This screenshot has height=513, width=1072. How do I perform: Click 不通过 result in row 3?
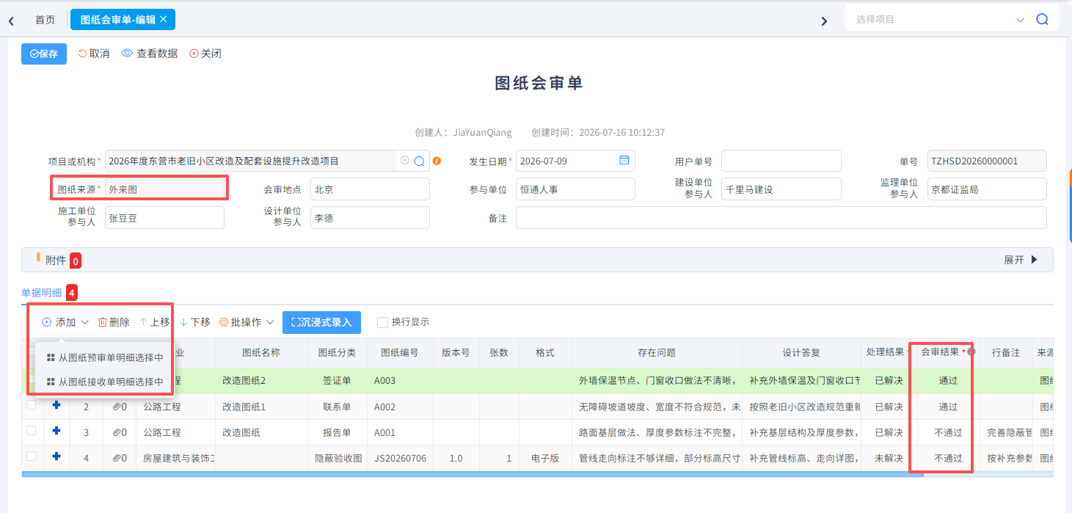tap(948, 432)
